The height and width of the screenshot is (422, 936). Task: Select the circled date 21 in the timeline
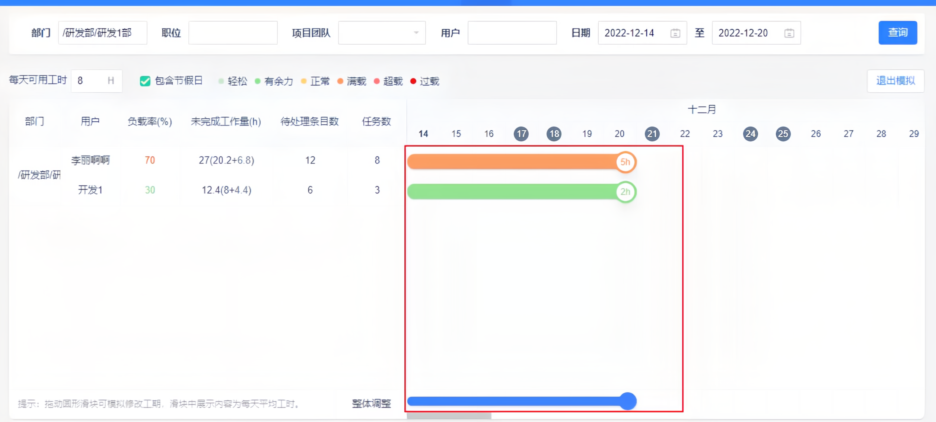pos(652,134)
